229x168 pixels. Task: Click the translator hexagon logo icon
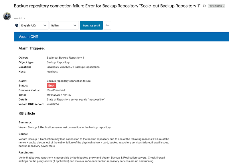tap(17, 25)
